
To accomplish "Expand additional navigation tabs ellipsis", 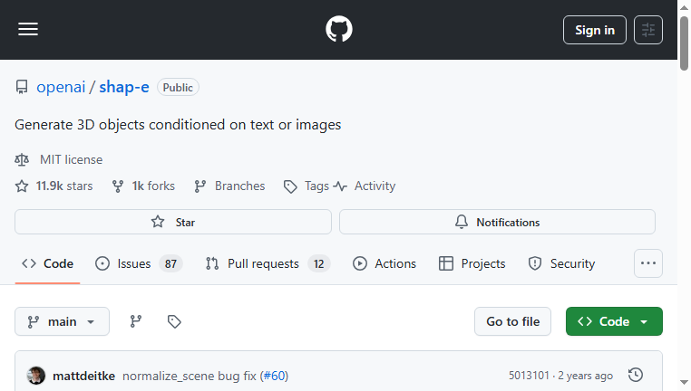I will (x=647, y=263).
